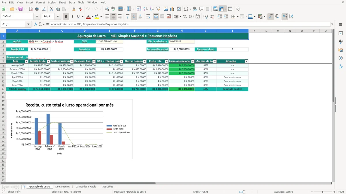Print the spreadsheet using the printer icon

tap(37, 9)
